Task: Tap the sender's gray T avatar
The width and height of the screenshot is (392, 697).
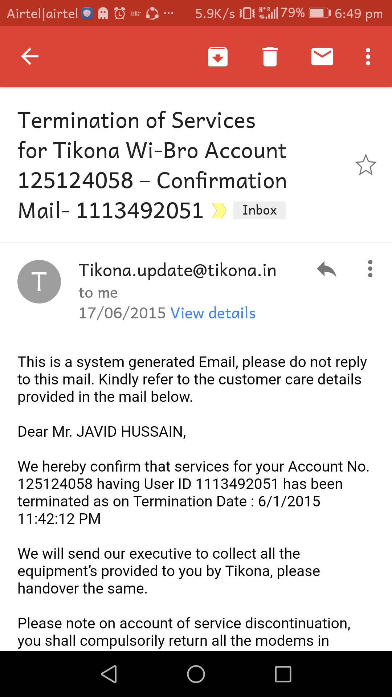Action: click(x=39, y=282)
